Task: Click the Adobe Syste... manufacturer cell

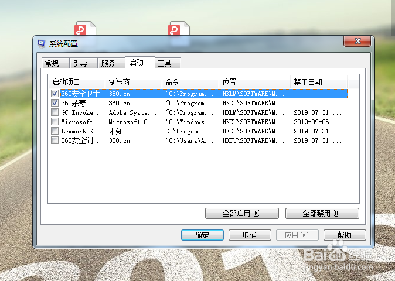Action: pyautogui.click(x=132, y=112)
